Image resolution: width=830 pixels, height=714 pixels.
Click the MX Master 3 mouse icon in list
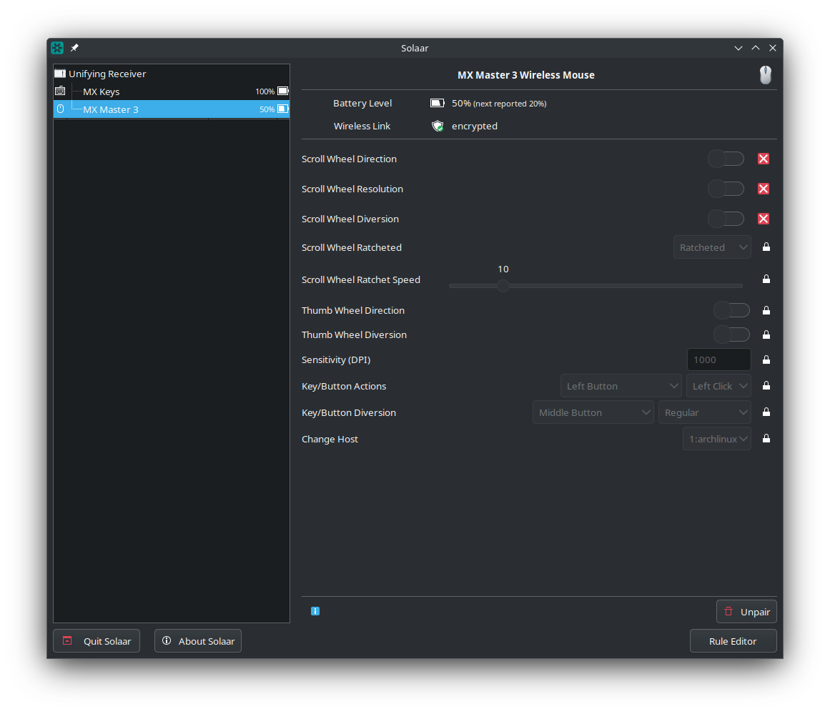60,109
